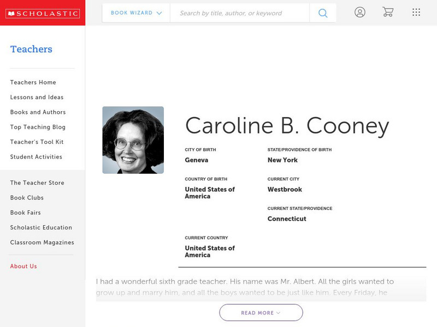Click Caroline B. Cooney's portrait photo
Screen dimensions: 437x327
click(132, 140)
